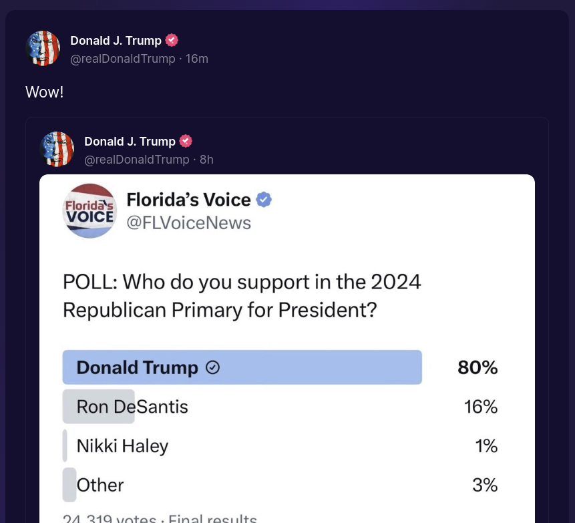Select the Ron DeSantis poll option

(x=280, y=406)
